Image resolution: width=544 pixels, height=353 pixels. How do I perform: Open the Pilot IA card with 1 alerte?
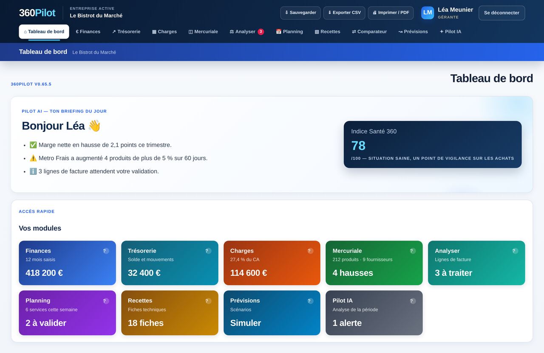pos(374,313)
